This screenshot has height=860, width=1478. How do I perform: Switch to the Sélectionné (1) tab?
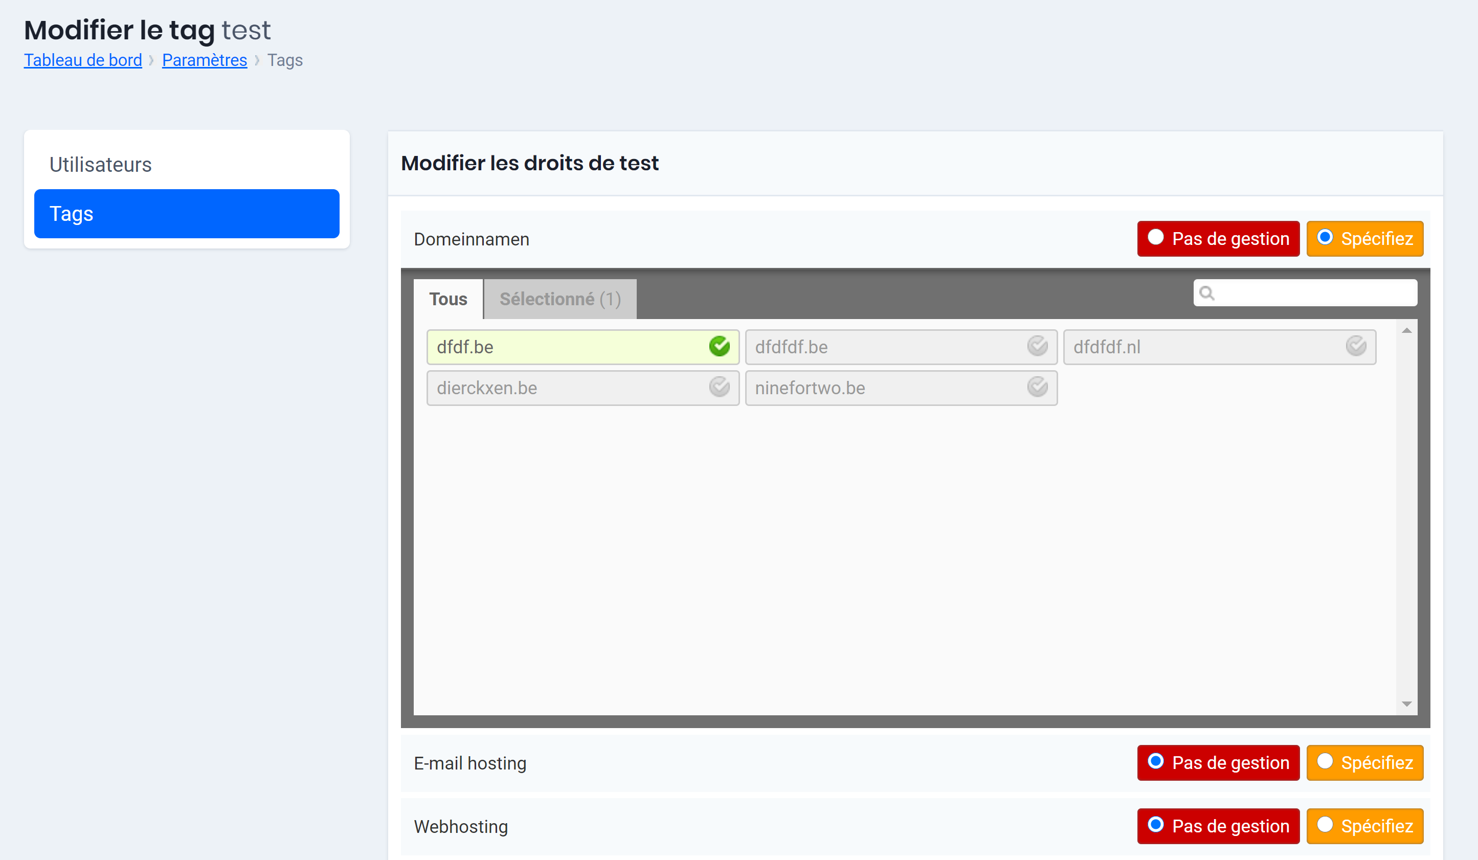pos(561,299)
